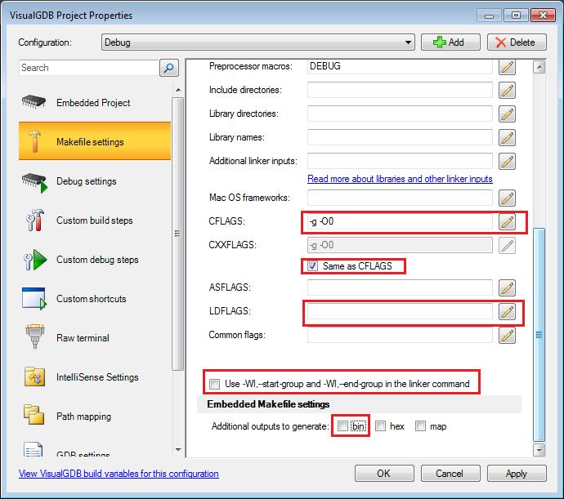The height and width of the screenshot is (499, 564).
Task: Click the Preprocessor macros field
Action: point(400,66)
